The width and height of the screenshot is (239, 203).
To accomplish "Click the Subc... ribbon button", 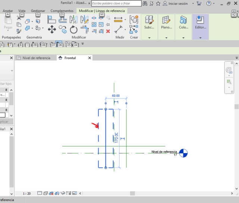I will click(x=149, y=22).
